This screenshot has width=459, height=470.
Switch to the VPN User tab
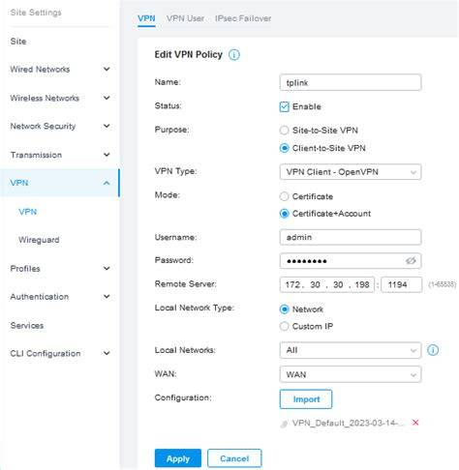(x=185, y=18)
